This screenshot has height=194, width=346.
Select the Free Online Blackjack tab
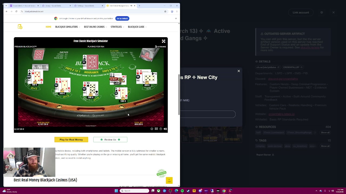coord(119,6)
